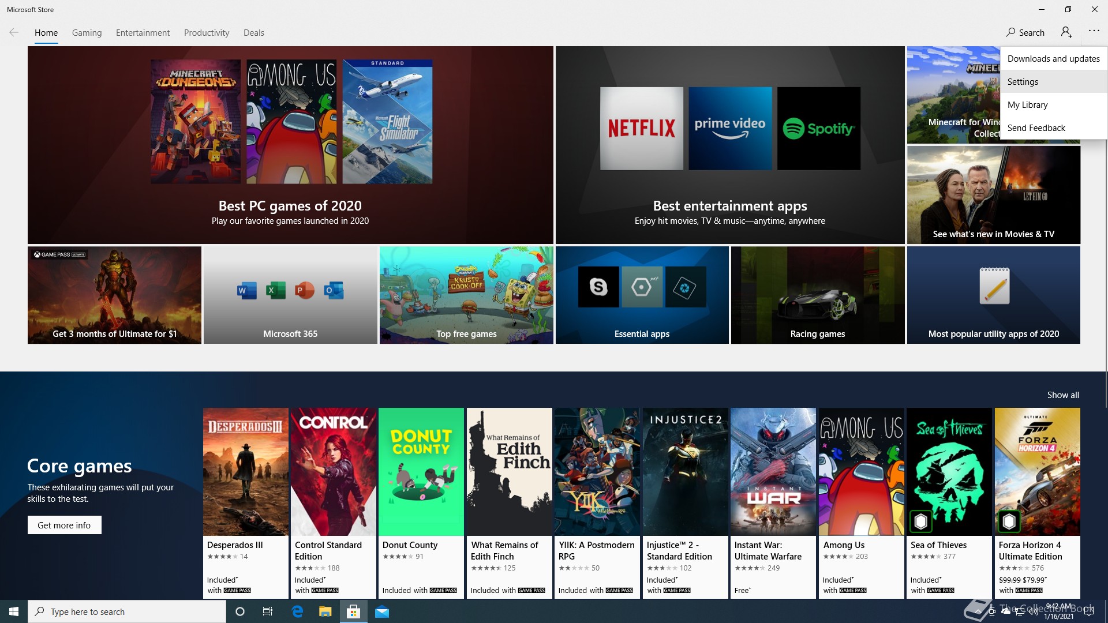Click the PowerPoint icon in Microsoft 365 tile
Image resolution: width=1108 pixels, height=623 pixels.
pos(304,290)
